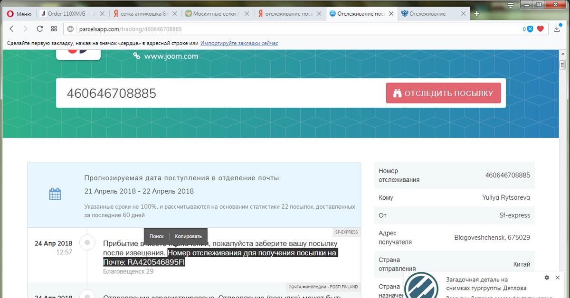Open a new browser tab

pos(476,14)
